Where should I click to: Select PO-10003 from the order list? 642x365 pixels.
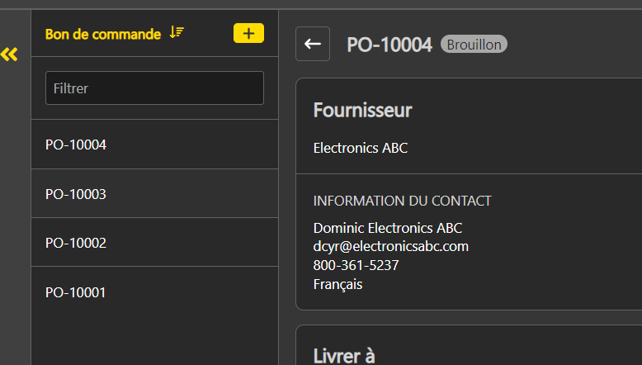click(155, 193)
